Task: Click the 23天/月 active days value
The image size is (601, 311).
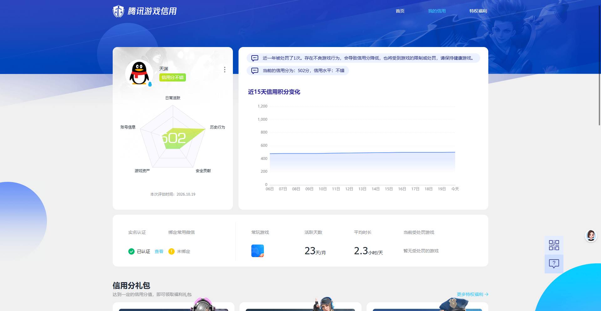Action: pos(315,251)
